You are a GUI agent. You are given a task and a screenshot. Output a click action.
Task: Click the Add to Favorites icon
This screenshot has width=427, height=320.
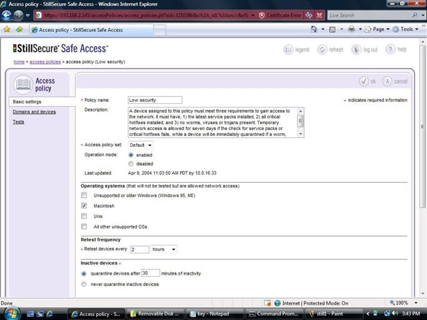point(19,29)
